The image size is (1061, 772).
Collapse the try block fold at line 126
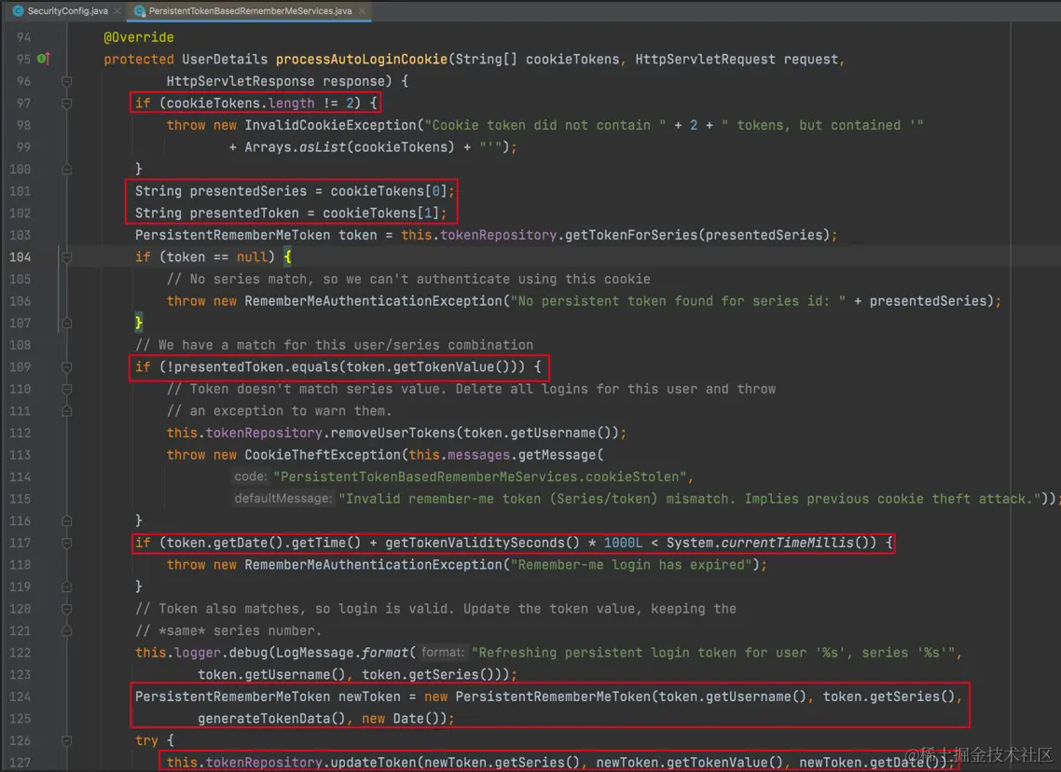click(67, 741)
